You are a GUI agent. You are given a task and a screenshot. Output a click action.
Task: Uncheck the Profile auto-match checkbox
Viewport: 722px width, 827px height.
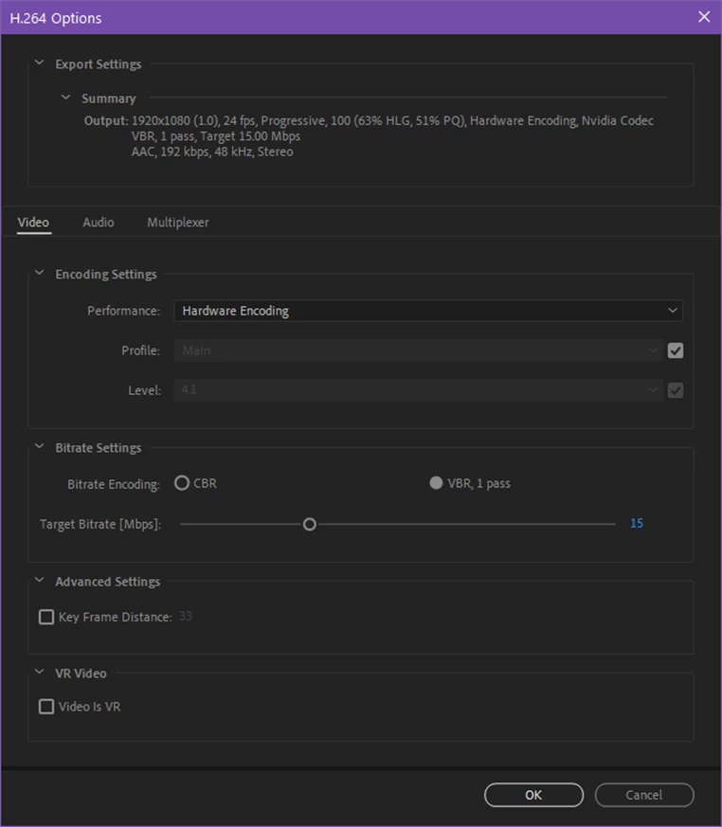pyautogui.click(x=676, y=351)
